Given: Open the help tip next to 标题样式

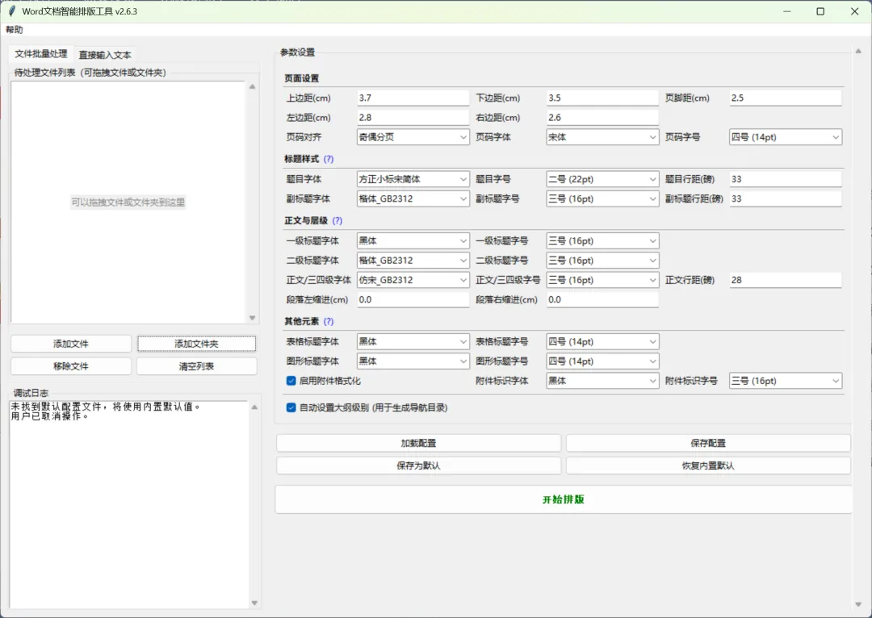Looking at the screenshot, I should tap(329, 159).
